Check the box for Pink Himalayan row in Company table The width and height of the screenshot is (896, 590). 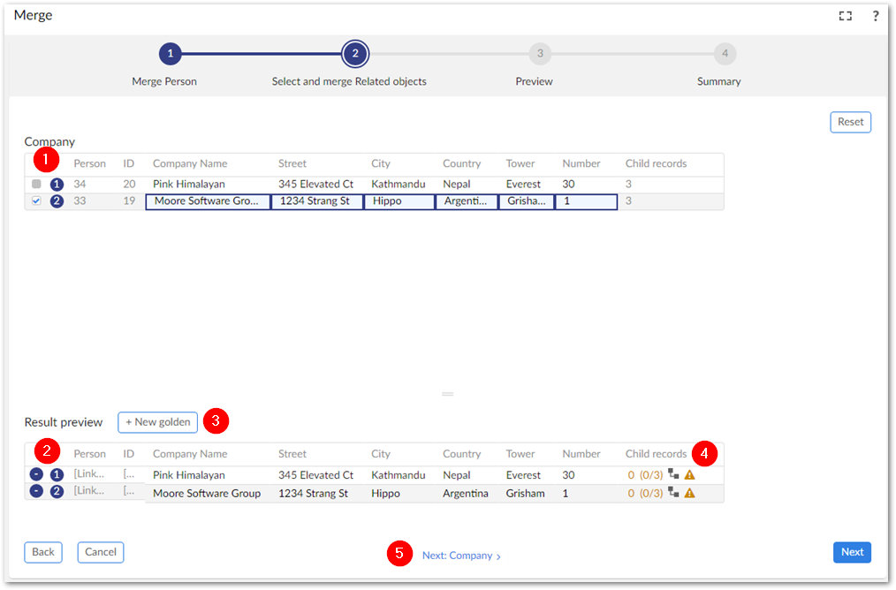pyautogui.click(x=36, y=184)
